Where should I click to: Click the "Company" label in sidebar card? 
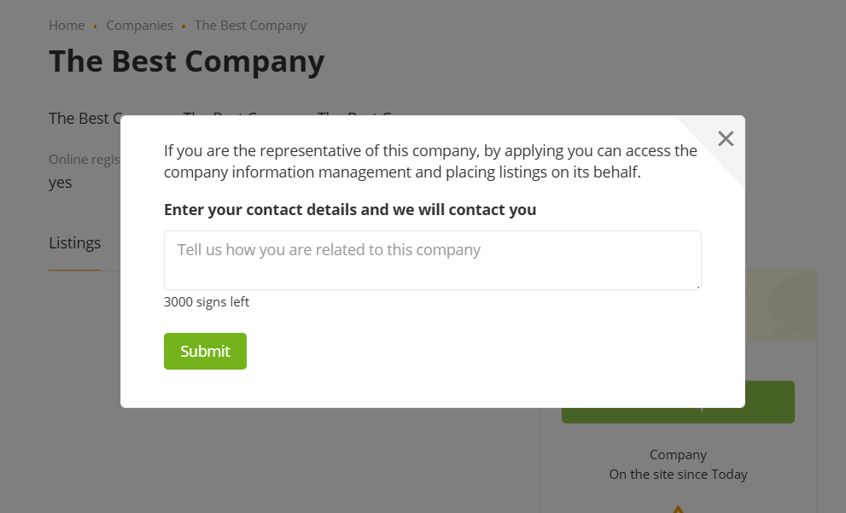point(678,455)
